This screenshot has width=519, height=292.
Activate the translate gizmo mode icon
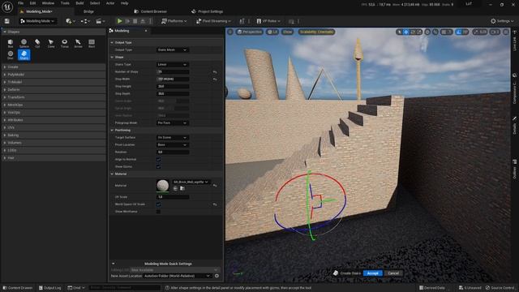click(405, 32)
